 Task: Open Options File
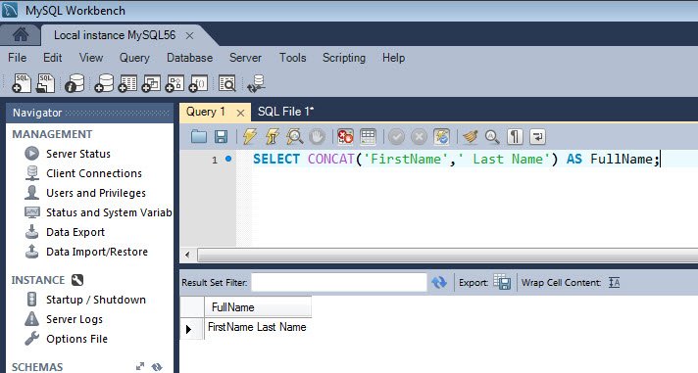coord(77,339)
